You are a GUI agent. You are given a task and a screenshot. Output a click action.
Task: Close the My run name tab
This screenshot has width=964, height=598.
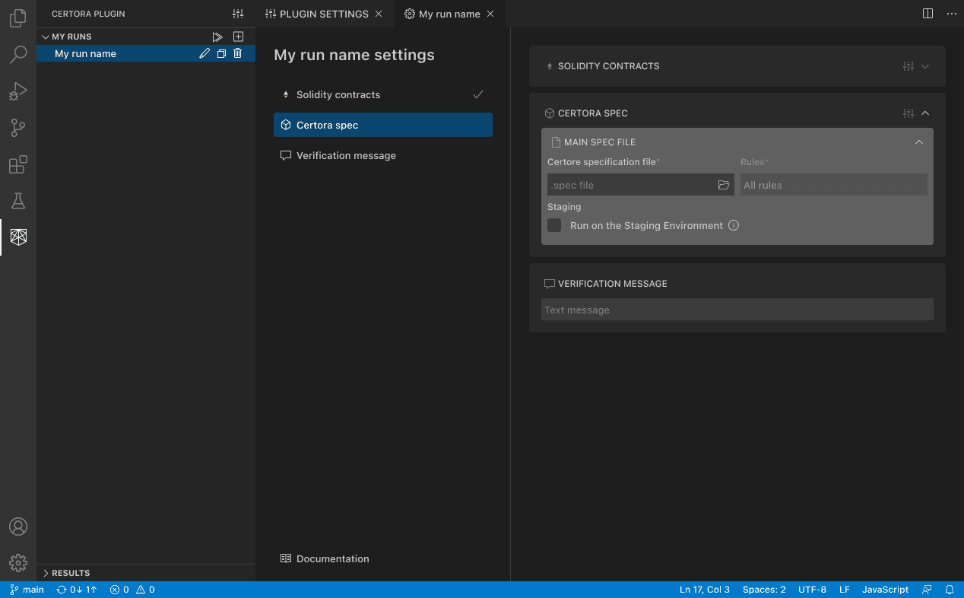pos(490,14)
